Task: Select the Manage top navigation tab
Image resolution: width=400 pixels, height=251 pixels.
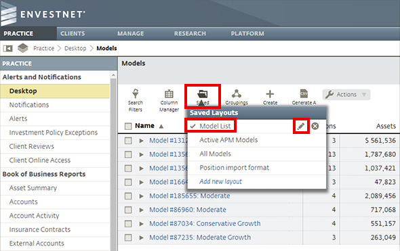Action: point(131,34)
